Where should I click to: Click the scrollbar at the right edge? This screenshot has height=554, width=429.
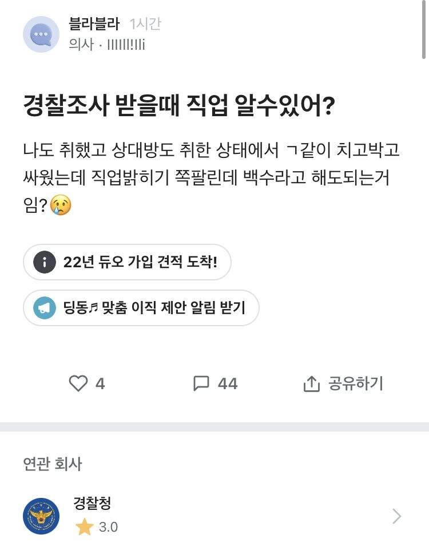424,29
